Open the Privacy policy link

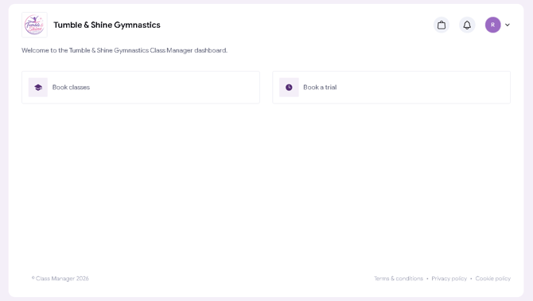click(449, 279)
